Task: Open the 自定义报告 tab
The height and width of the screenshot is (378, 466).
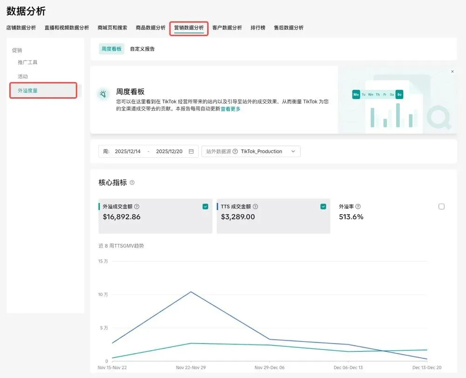Action: tap(142, 49)
